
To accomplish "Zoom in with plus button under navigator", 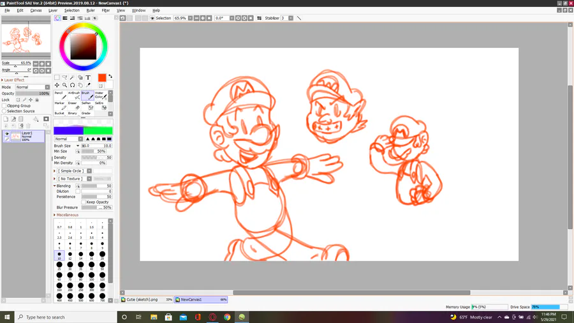I will 41,64.
